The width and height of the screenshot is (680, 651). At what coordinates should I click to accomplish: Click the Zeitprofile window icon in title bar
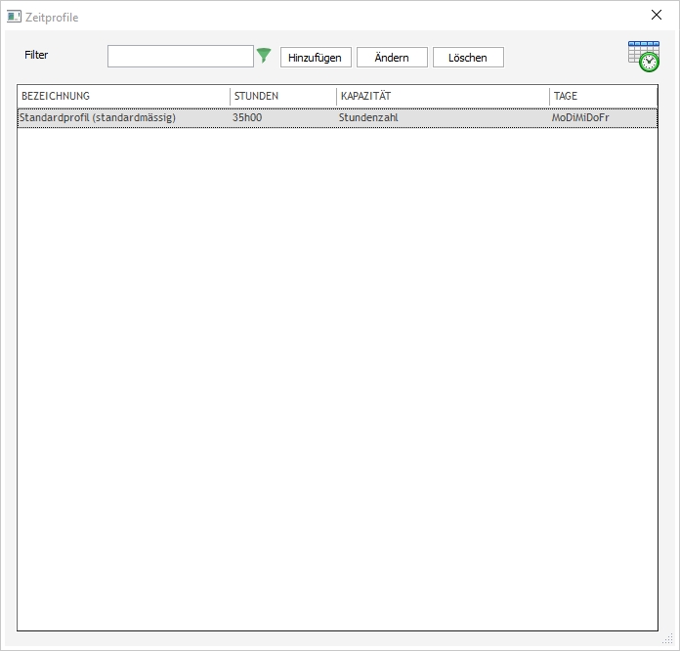click(x=15, y=17)
